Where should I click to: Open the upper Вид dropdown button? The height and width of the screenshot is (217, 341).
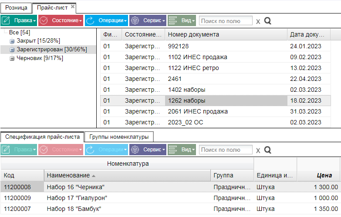[182, 20]
